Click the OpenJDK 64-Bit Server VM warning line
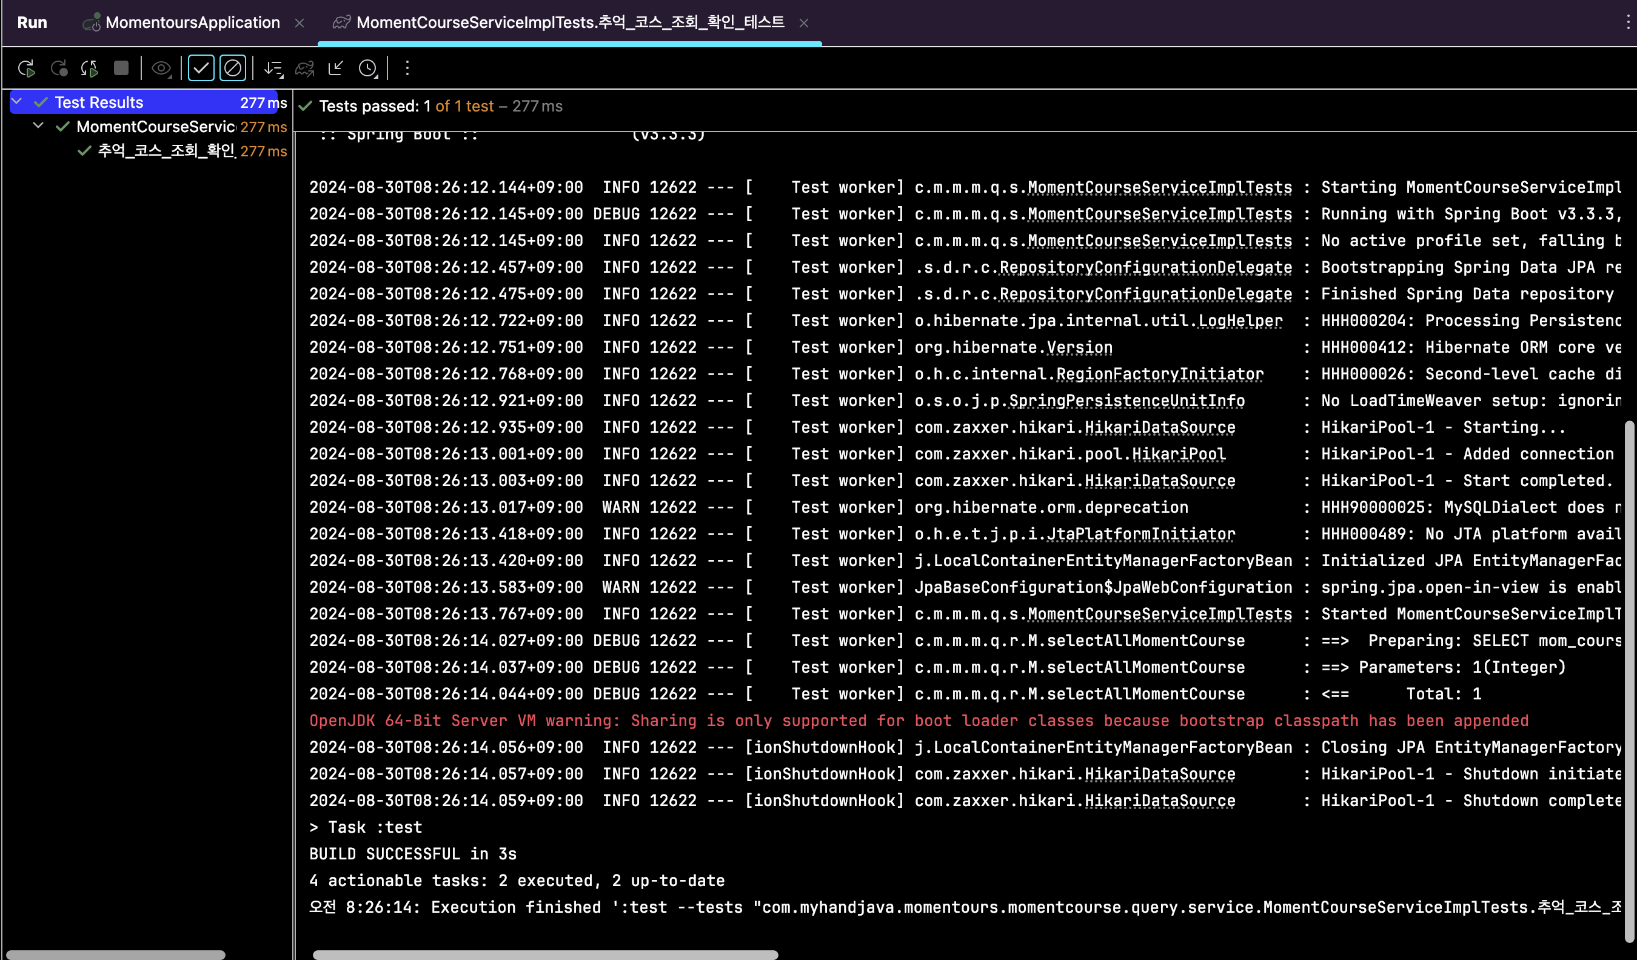This screenshot has width=1637, height=960. click(x=919, y=721)
